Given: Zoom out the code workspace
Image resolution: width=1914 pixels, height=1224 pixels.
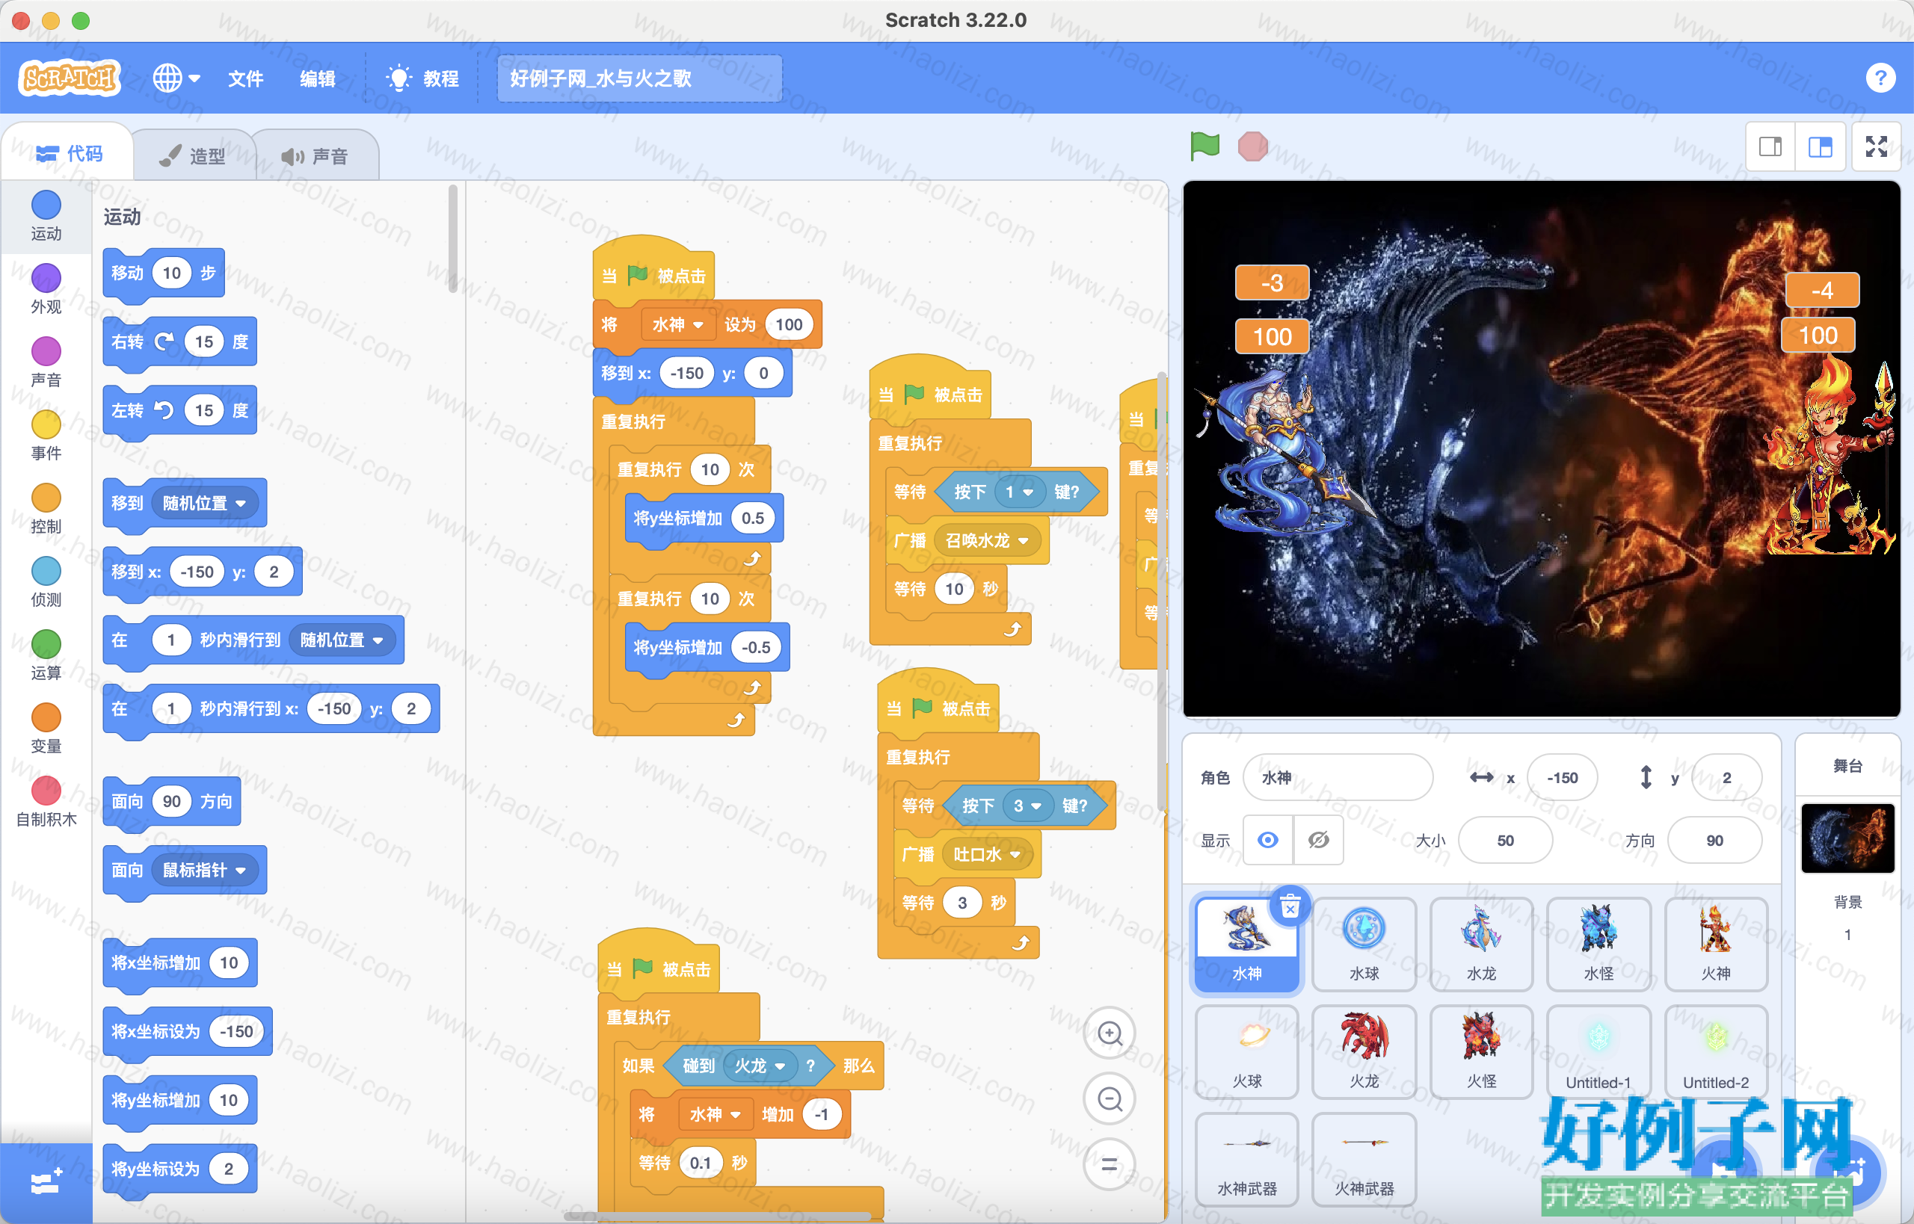Looking at the screenshot, I should [1110, 1099].
